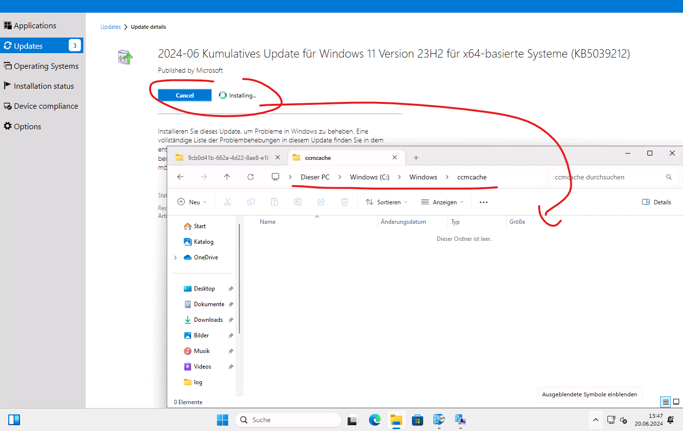The image size is (683, 431).
Task: Open the Sortieren dropdown
Action: 386,201
